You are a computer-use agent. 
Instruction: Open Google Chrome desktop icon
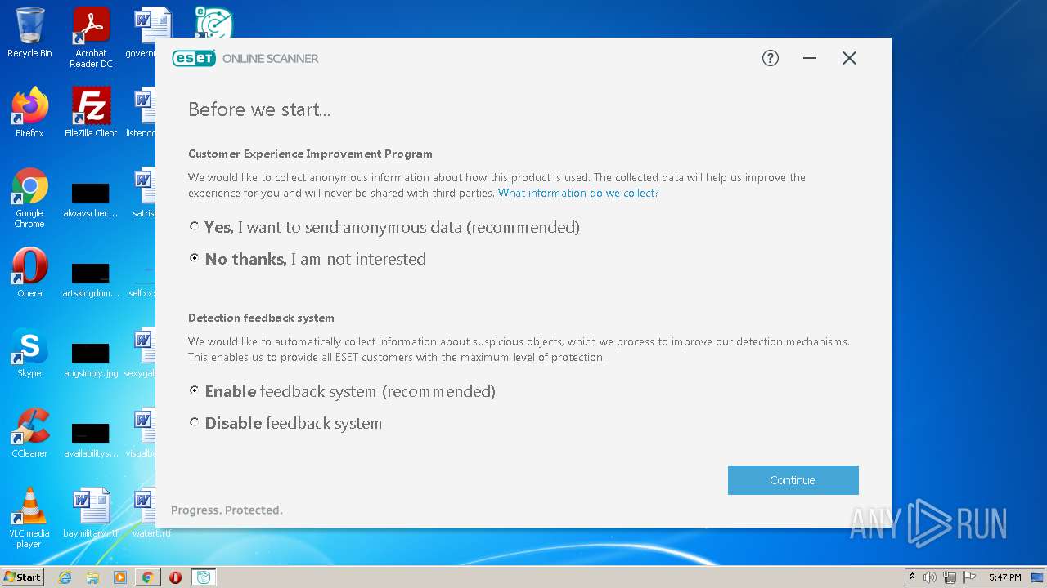(29, 198)
